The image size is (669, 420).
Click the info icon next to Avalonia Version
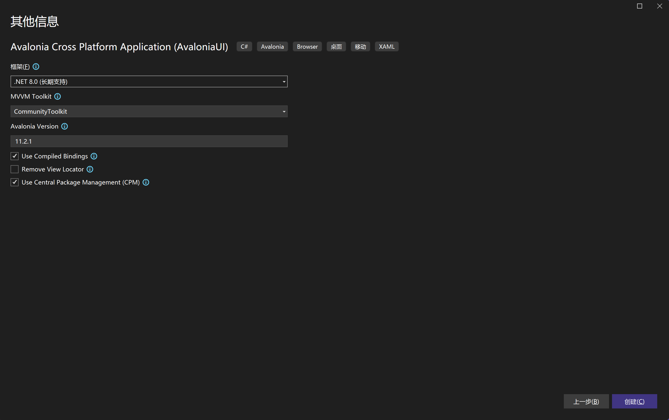65,126
